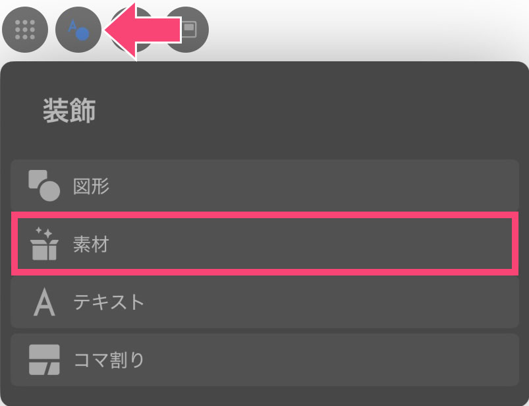Select the 図形 label in the menu
The image size is (529, 406).
point(92,187)
